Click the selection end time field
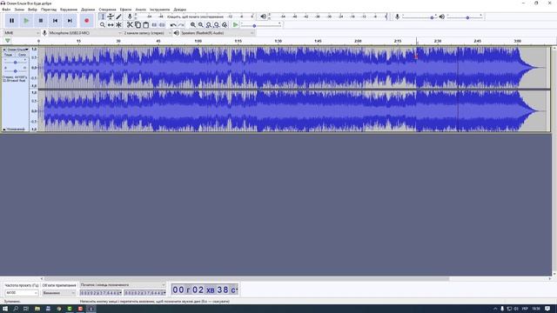The width and height of the screenshot is (557, 313). (144, 293)
